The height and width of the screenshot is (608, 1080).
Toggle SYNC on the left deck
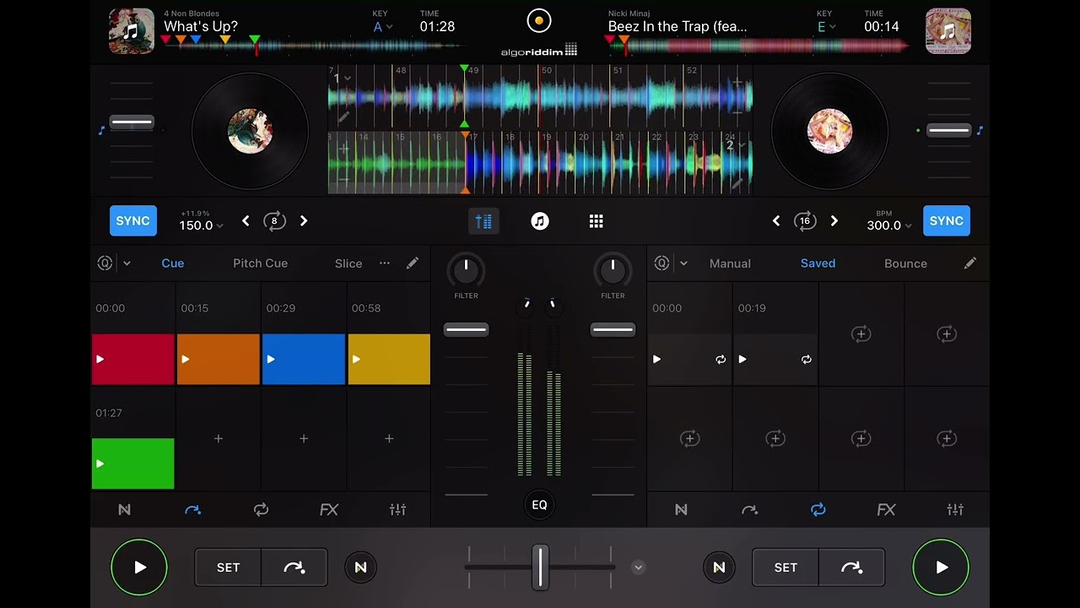(133, 221)
